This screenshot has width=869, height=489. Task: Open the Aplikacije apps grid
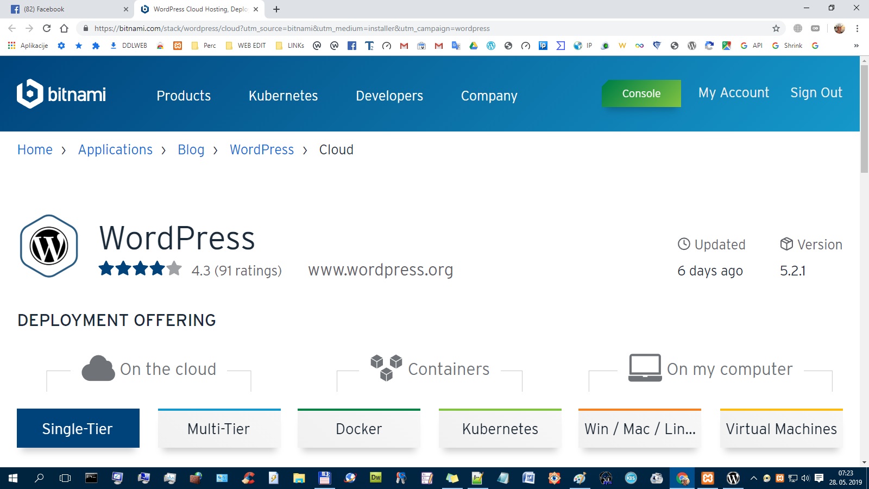point(28,46)
